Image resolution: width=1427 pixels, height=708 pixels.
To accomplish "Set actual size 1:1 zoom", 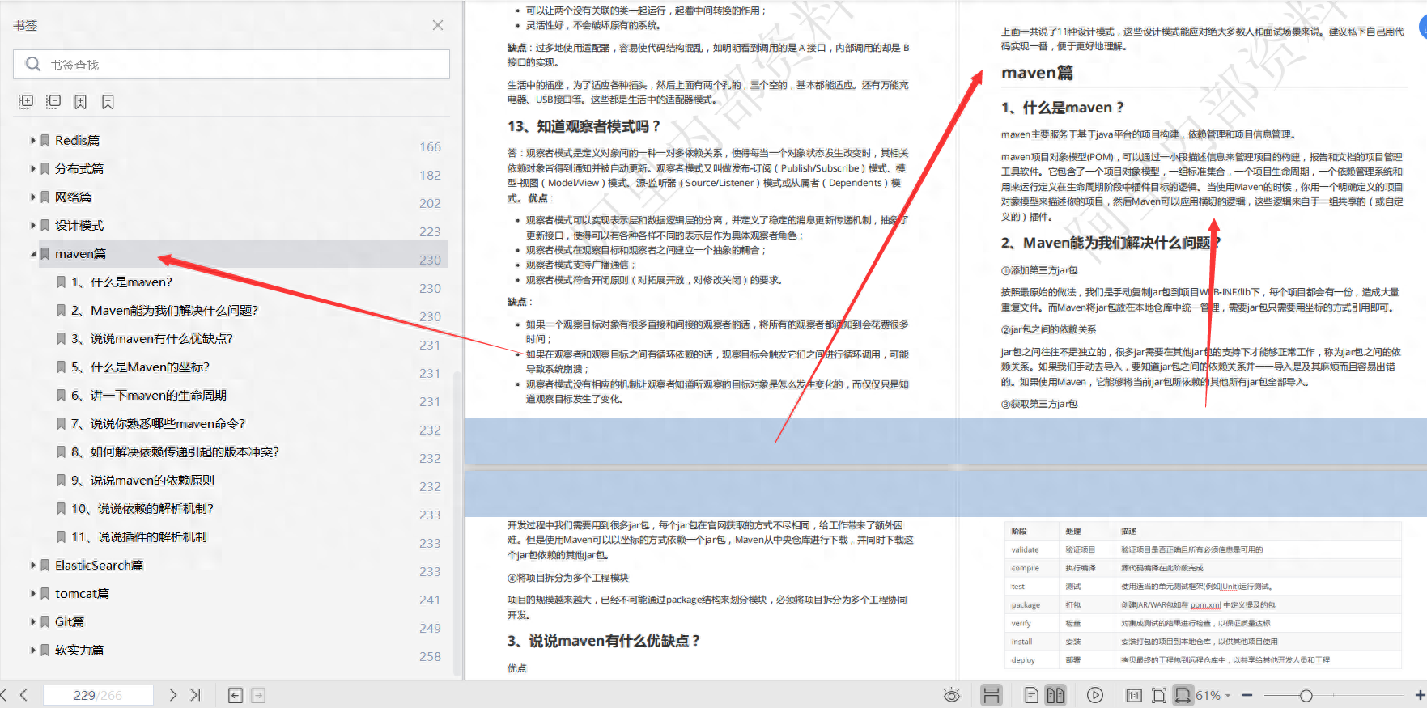I will click(1134, 695).
